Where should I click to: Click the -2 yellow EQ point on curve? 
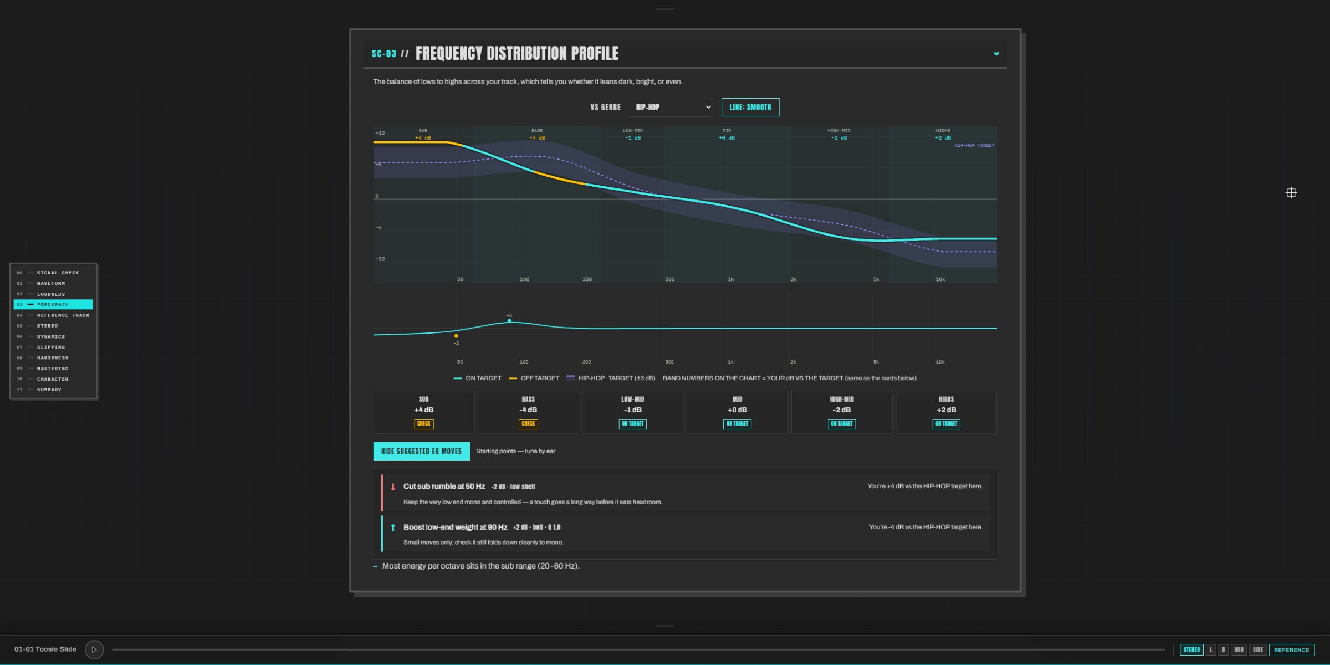(456, 336)
